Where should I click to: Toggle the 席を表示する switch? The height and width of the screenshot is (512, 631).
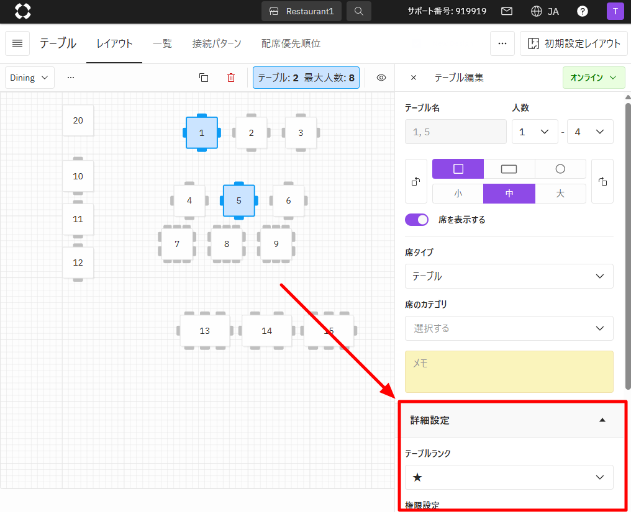(417, 220)
